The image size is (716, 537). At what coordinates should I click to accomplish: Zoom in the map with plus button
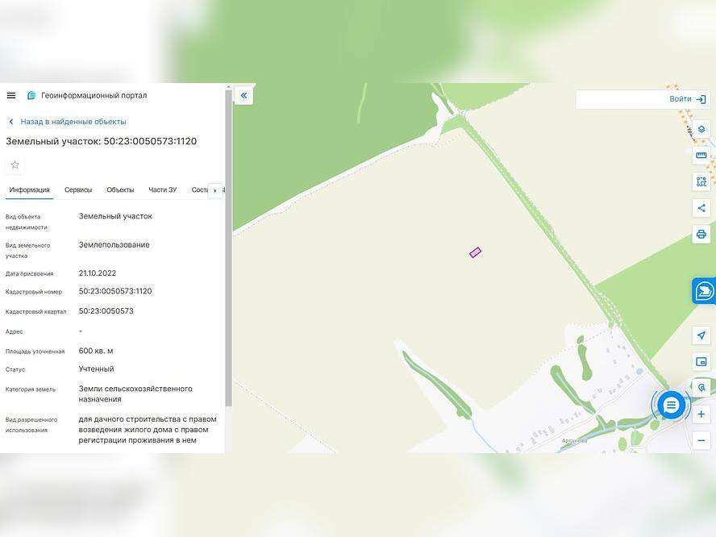[x=701, y=414]
